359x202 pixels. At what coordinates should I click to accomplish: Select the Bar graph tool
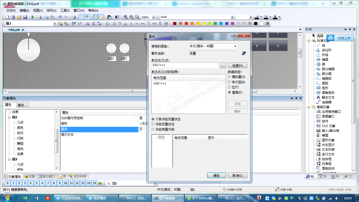(322, 135)
